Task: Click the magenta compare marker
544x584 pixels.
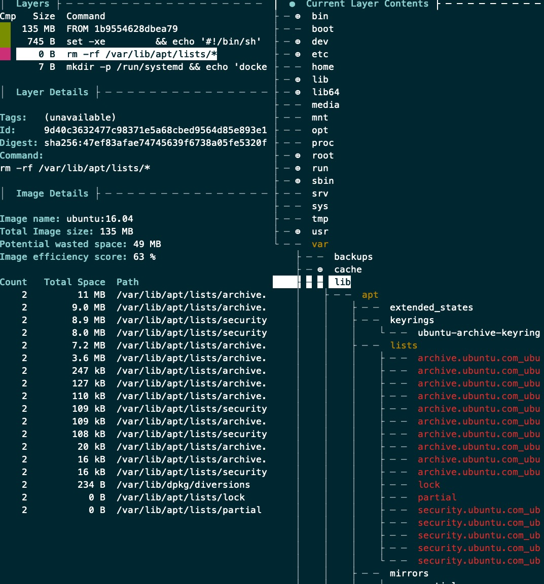Action: click(5, 54)
